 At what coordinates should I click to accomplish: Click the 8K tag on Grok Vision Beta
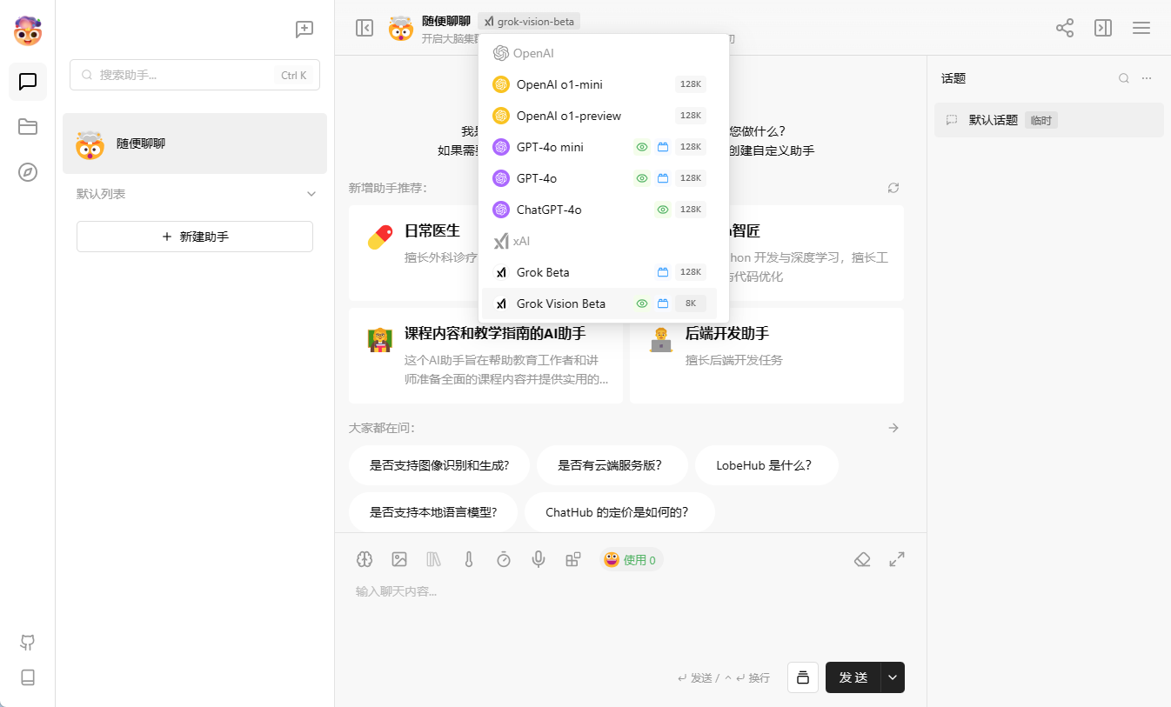click(x=691, y=303)
